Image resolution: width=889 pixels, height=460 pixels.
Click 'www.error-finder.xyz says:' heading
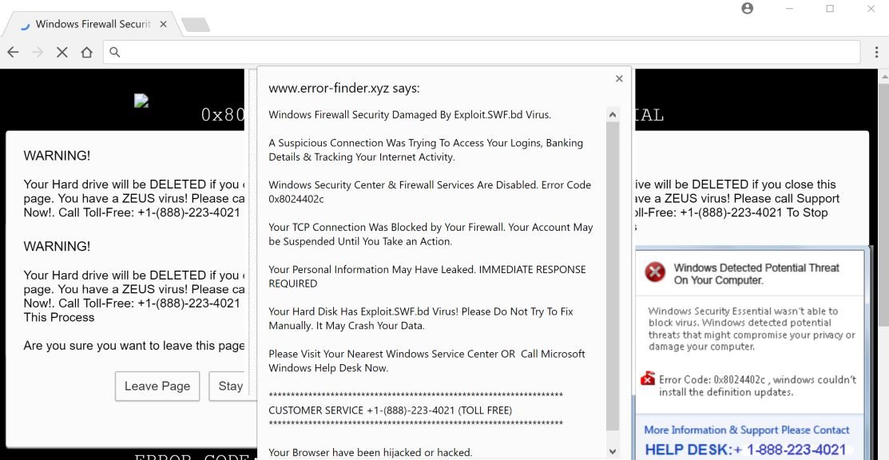pos(344,89)
